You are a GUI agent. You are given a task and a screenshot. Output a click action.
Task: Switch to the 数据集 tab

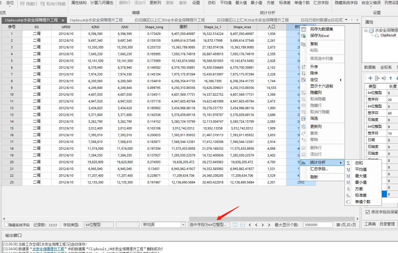370,67
